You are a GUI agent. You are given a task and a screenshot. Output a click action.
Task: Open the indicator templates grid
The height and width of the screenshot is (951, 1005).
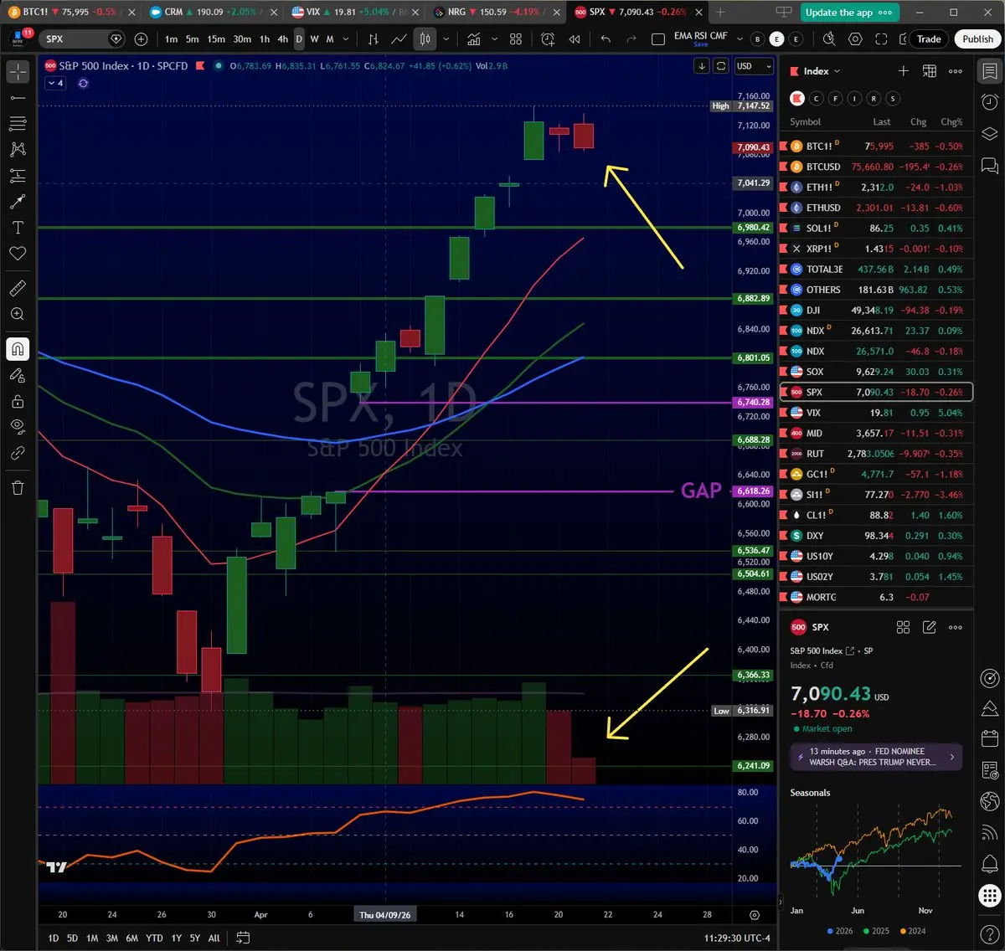point(516,39)
